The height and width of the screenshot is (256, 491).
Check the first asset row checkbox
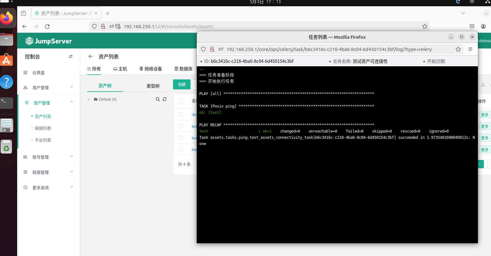click(x=181, y=114)
